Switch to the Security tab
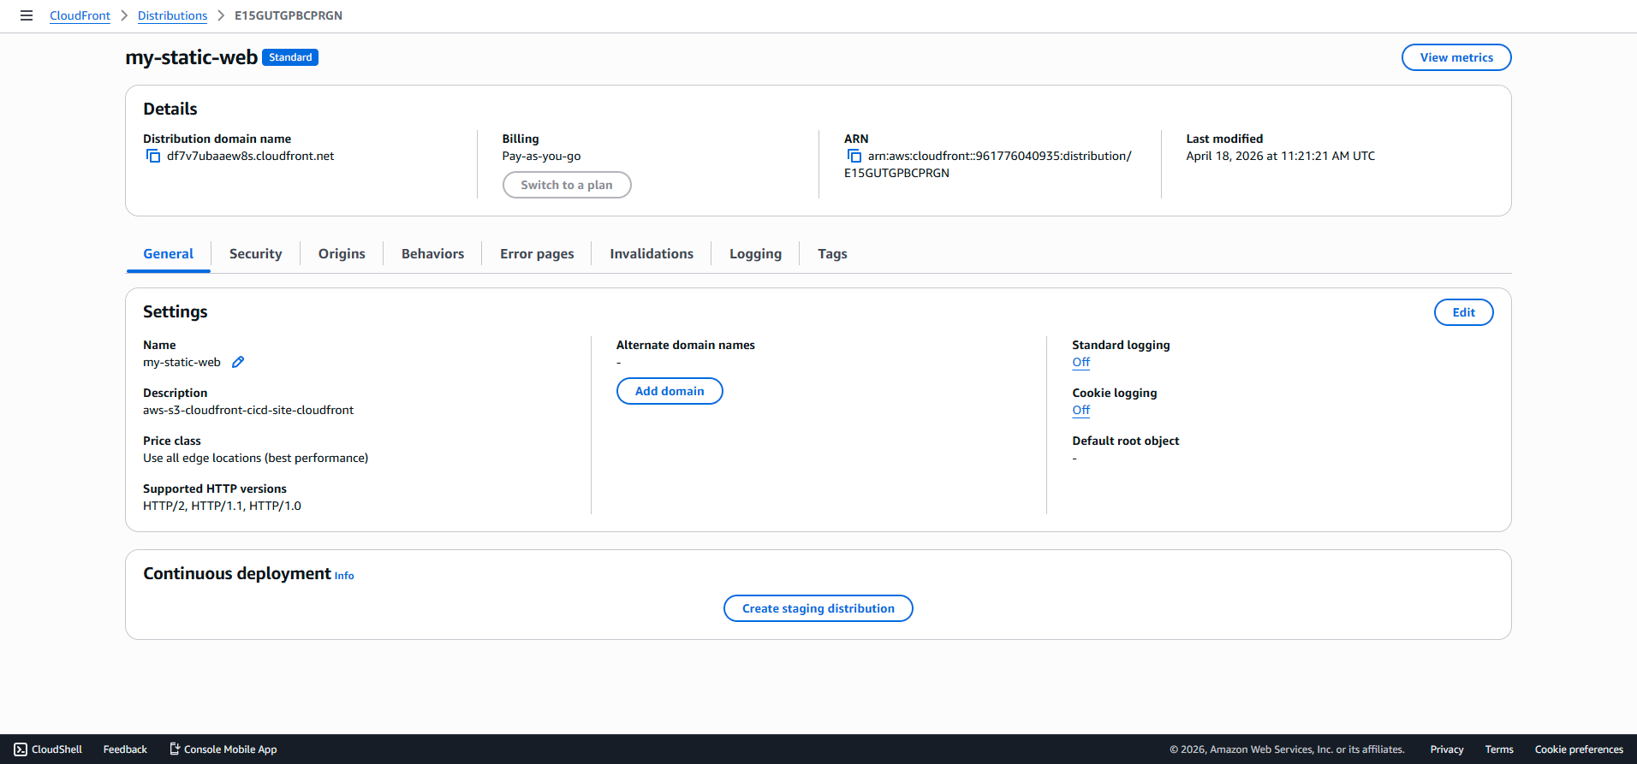Image resolution: width=1637 pixels, height=764 pixels. tap(255, 254)
